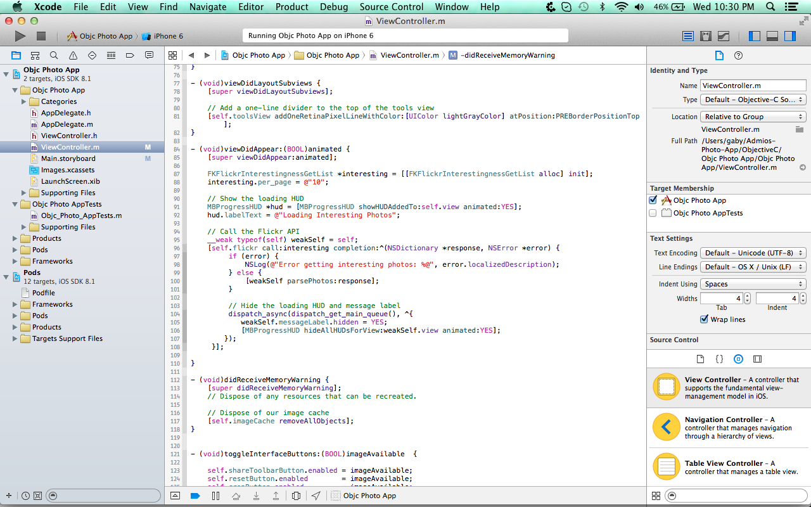Expand the Categories folder in navigator

[x=24, y=101]
